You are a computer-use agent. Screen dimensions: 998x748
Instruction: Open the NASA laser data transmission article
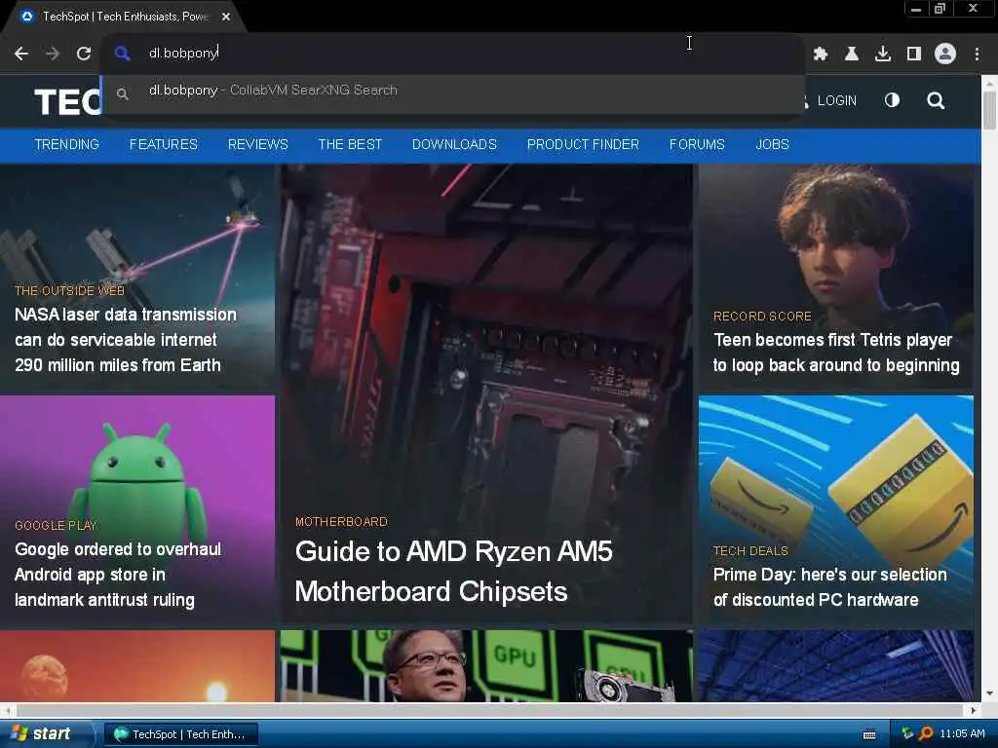126,340
